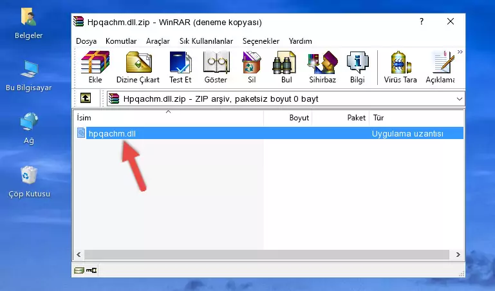Click the horizontal scrollbar right arrow
495x291 pixels.
[x=458, y=254]
